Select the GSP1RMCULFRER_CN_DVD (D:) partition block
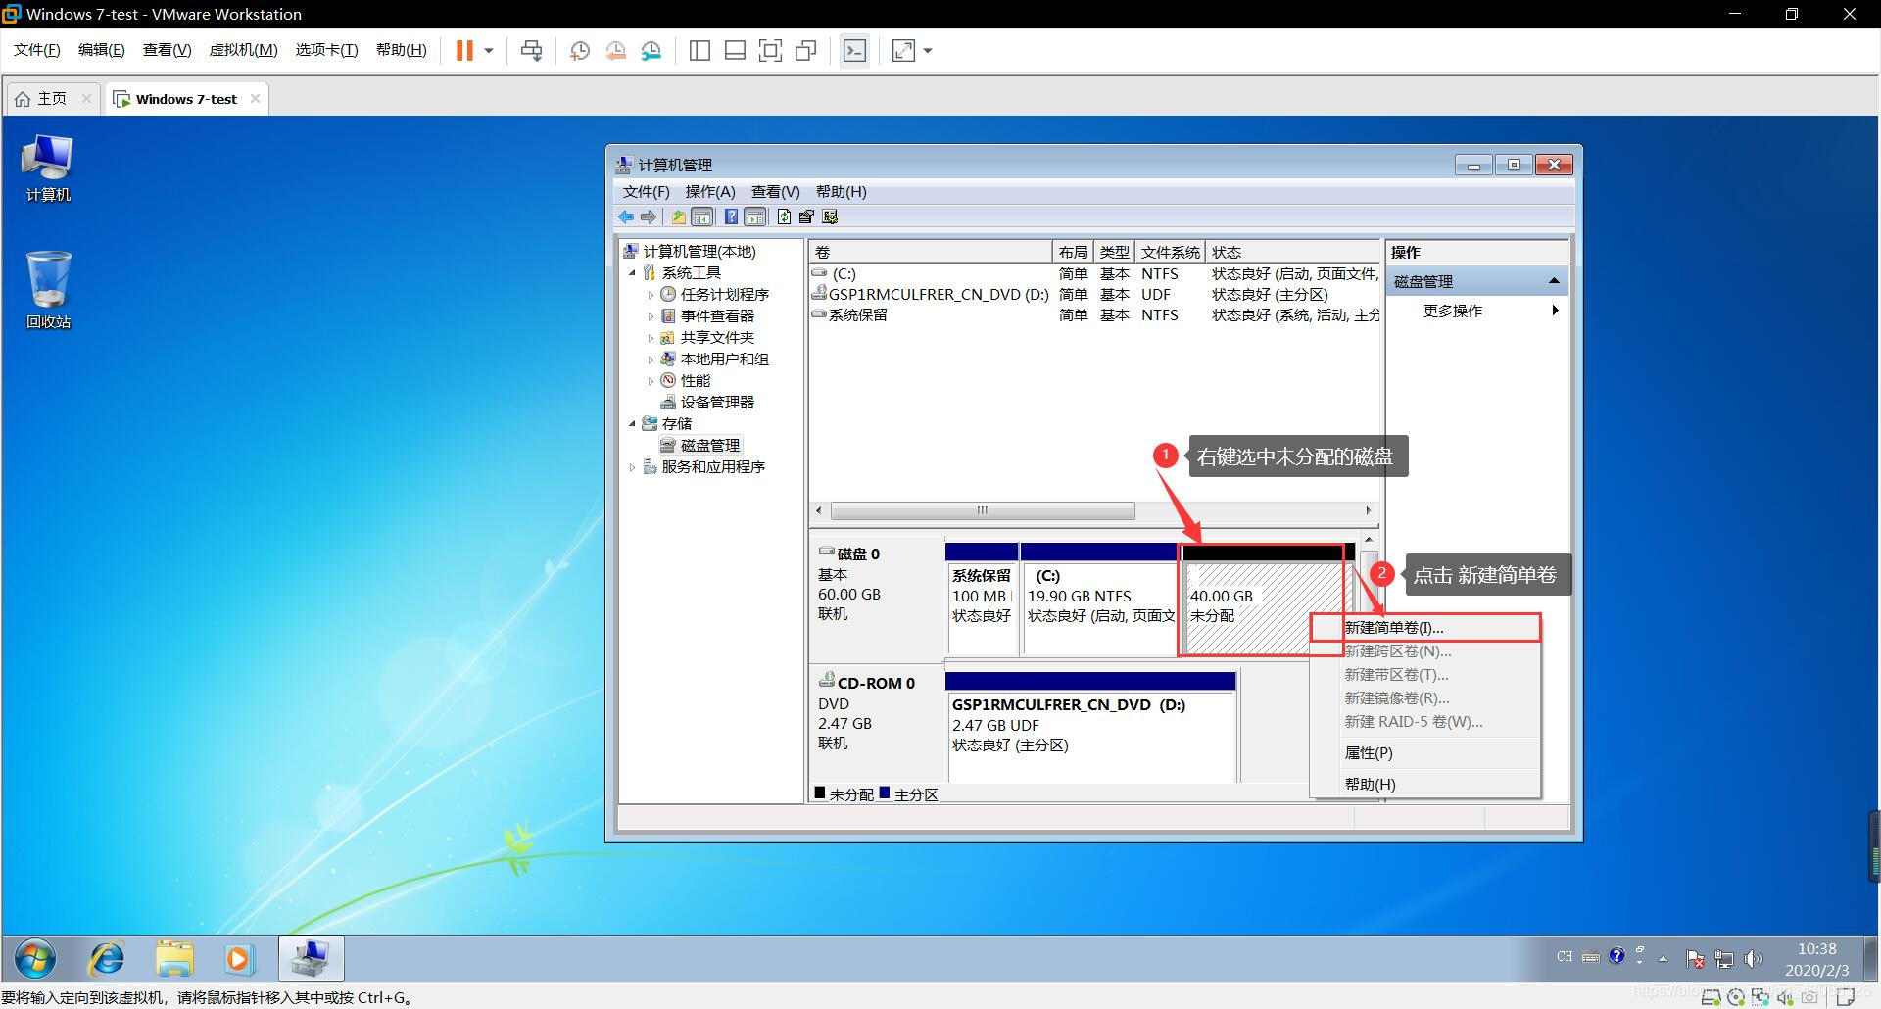The image size is (1881, 1009). pyautogui.click(x=1090, y=727)
